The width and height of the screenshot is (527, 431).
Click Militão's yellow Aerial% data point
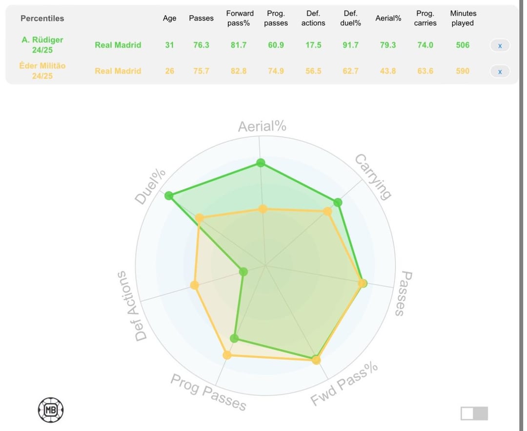tap(263, 209)
